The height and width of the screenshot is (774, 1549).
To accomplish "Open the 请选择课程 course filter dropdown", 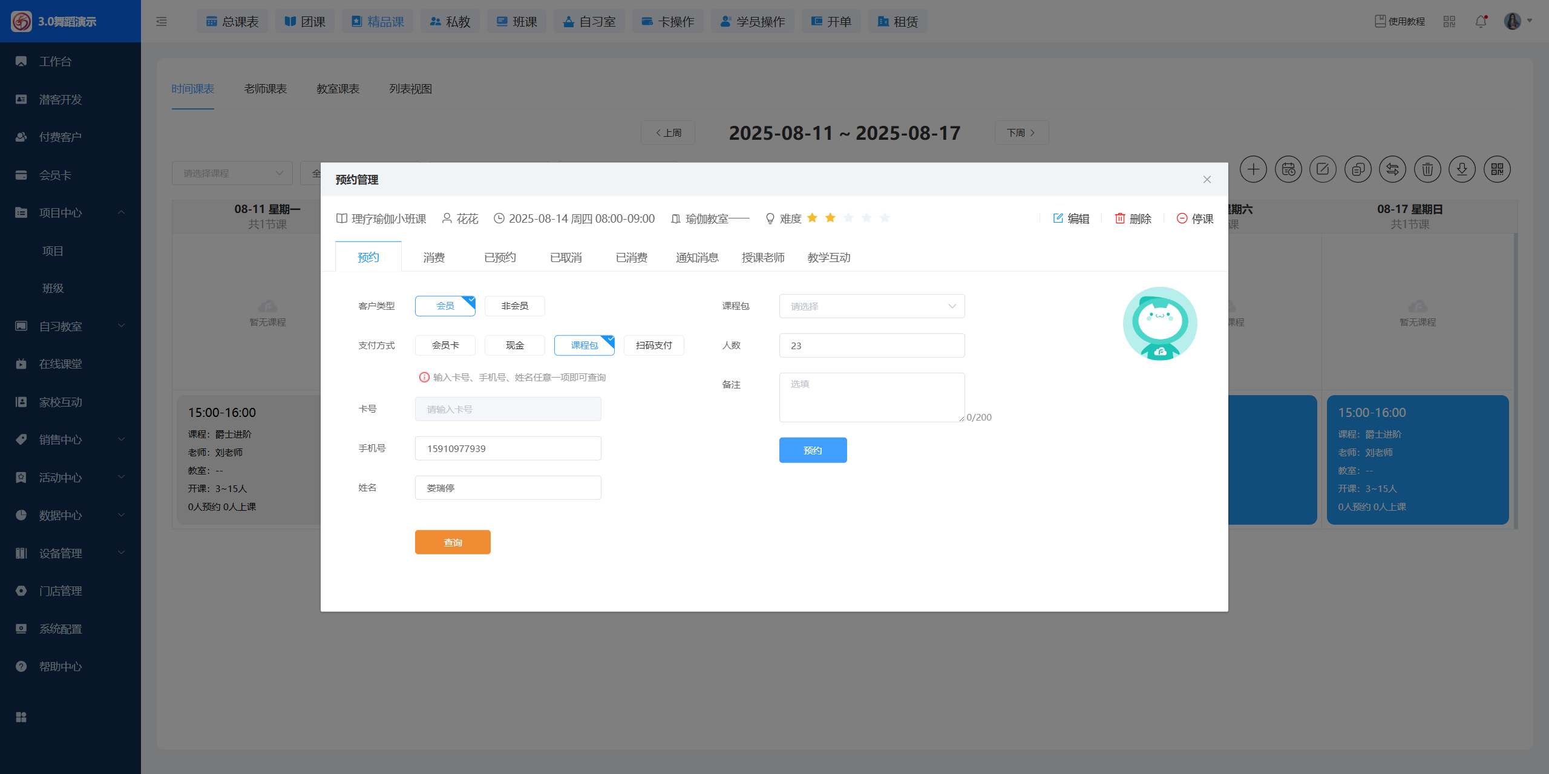I will tap(232, 174).
